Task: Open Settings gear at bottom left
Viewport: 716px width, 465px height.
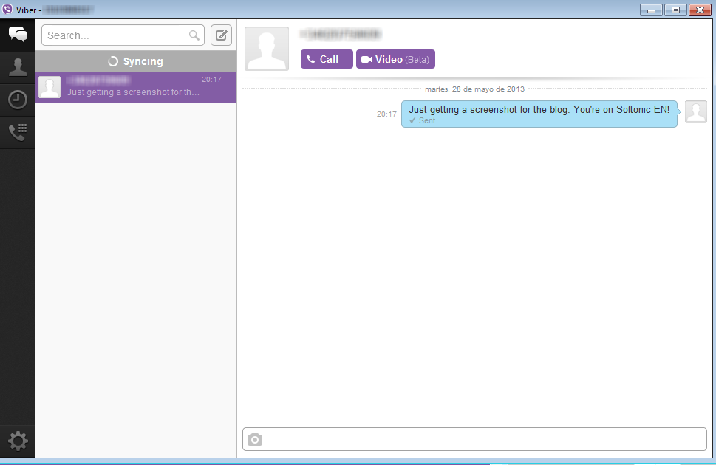Action: point(18,441)
